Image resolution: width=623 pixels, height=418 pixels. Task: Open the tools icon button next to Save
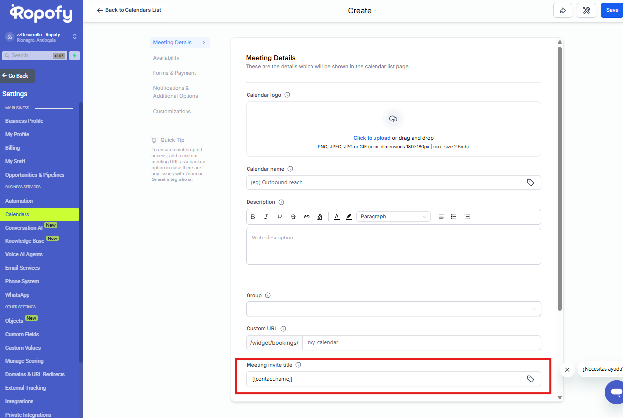(x=586, y=10)
